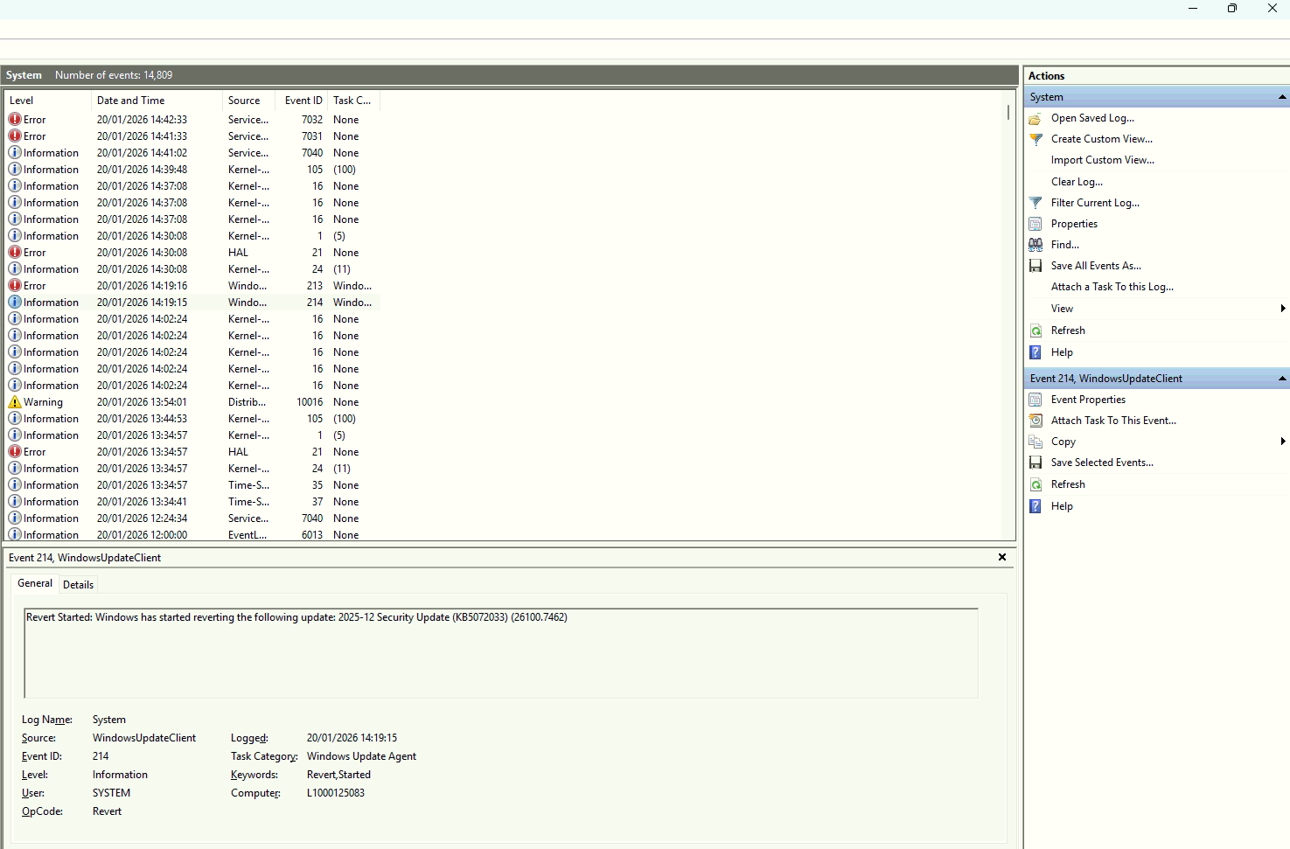Open a saved log via the folder icon
This screenshot has height=849, width=1290.
1035,118
